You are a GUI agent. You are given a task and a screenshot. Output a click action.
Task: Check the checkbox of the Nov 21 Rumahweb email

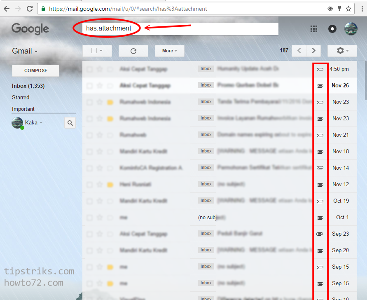(x=89, y=135)
